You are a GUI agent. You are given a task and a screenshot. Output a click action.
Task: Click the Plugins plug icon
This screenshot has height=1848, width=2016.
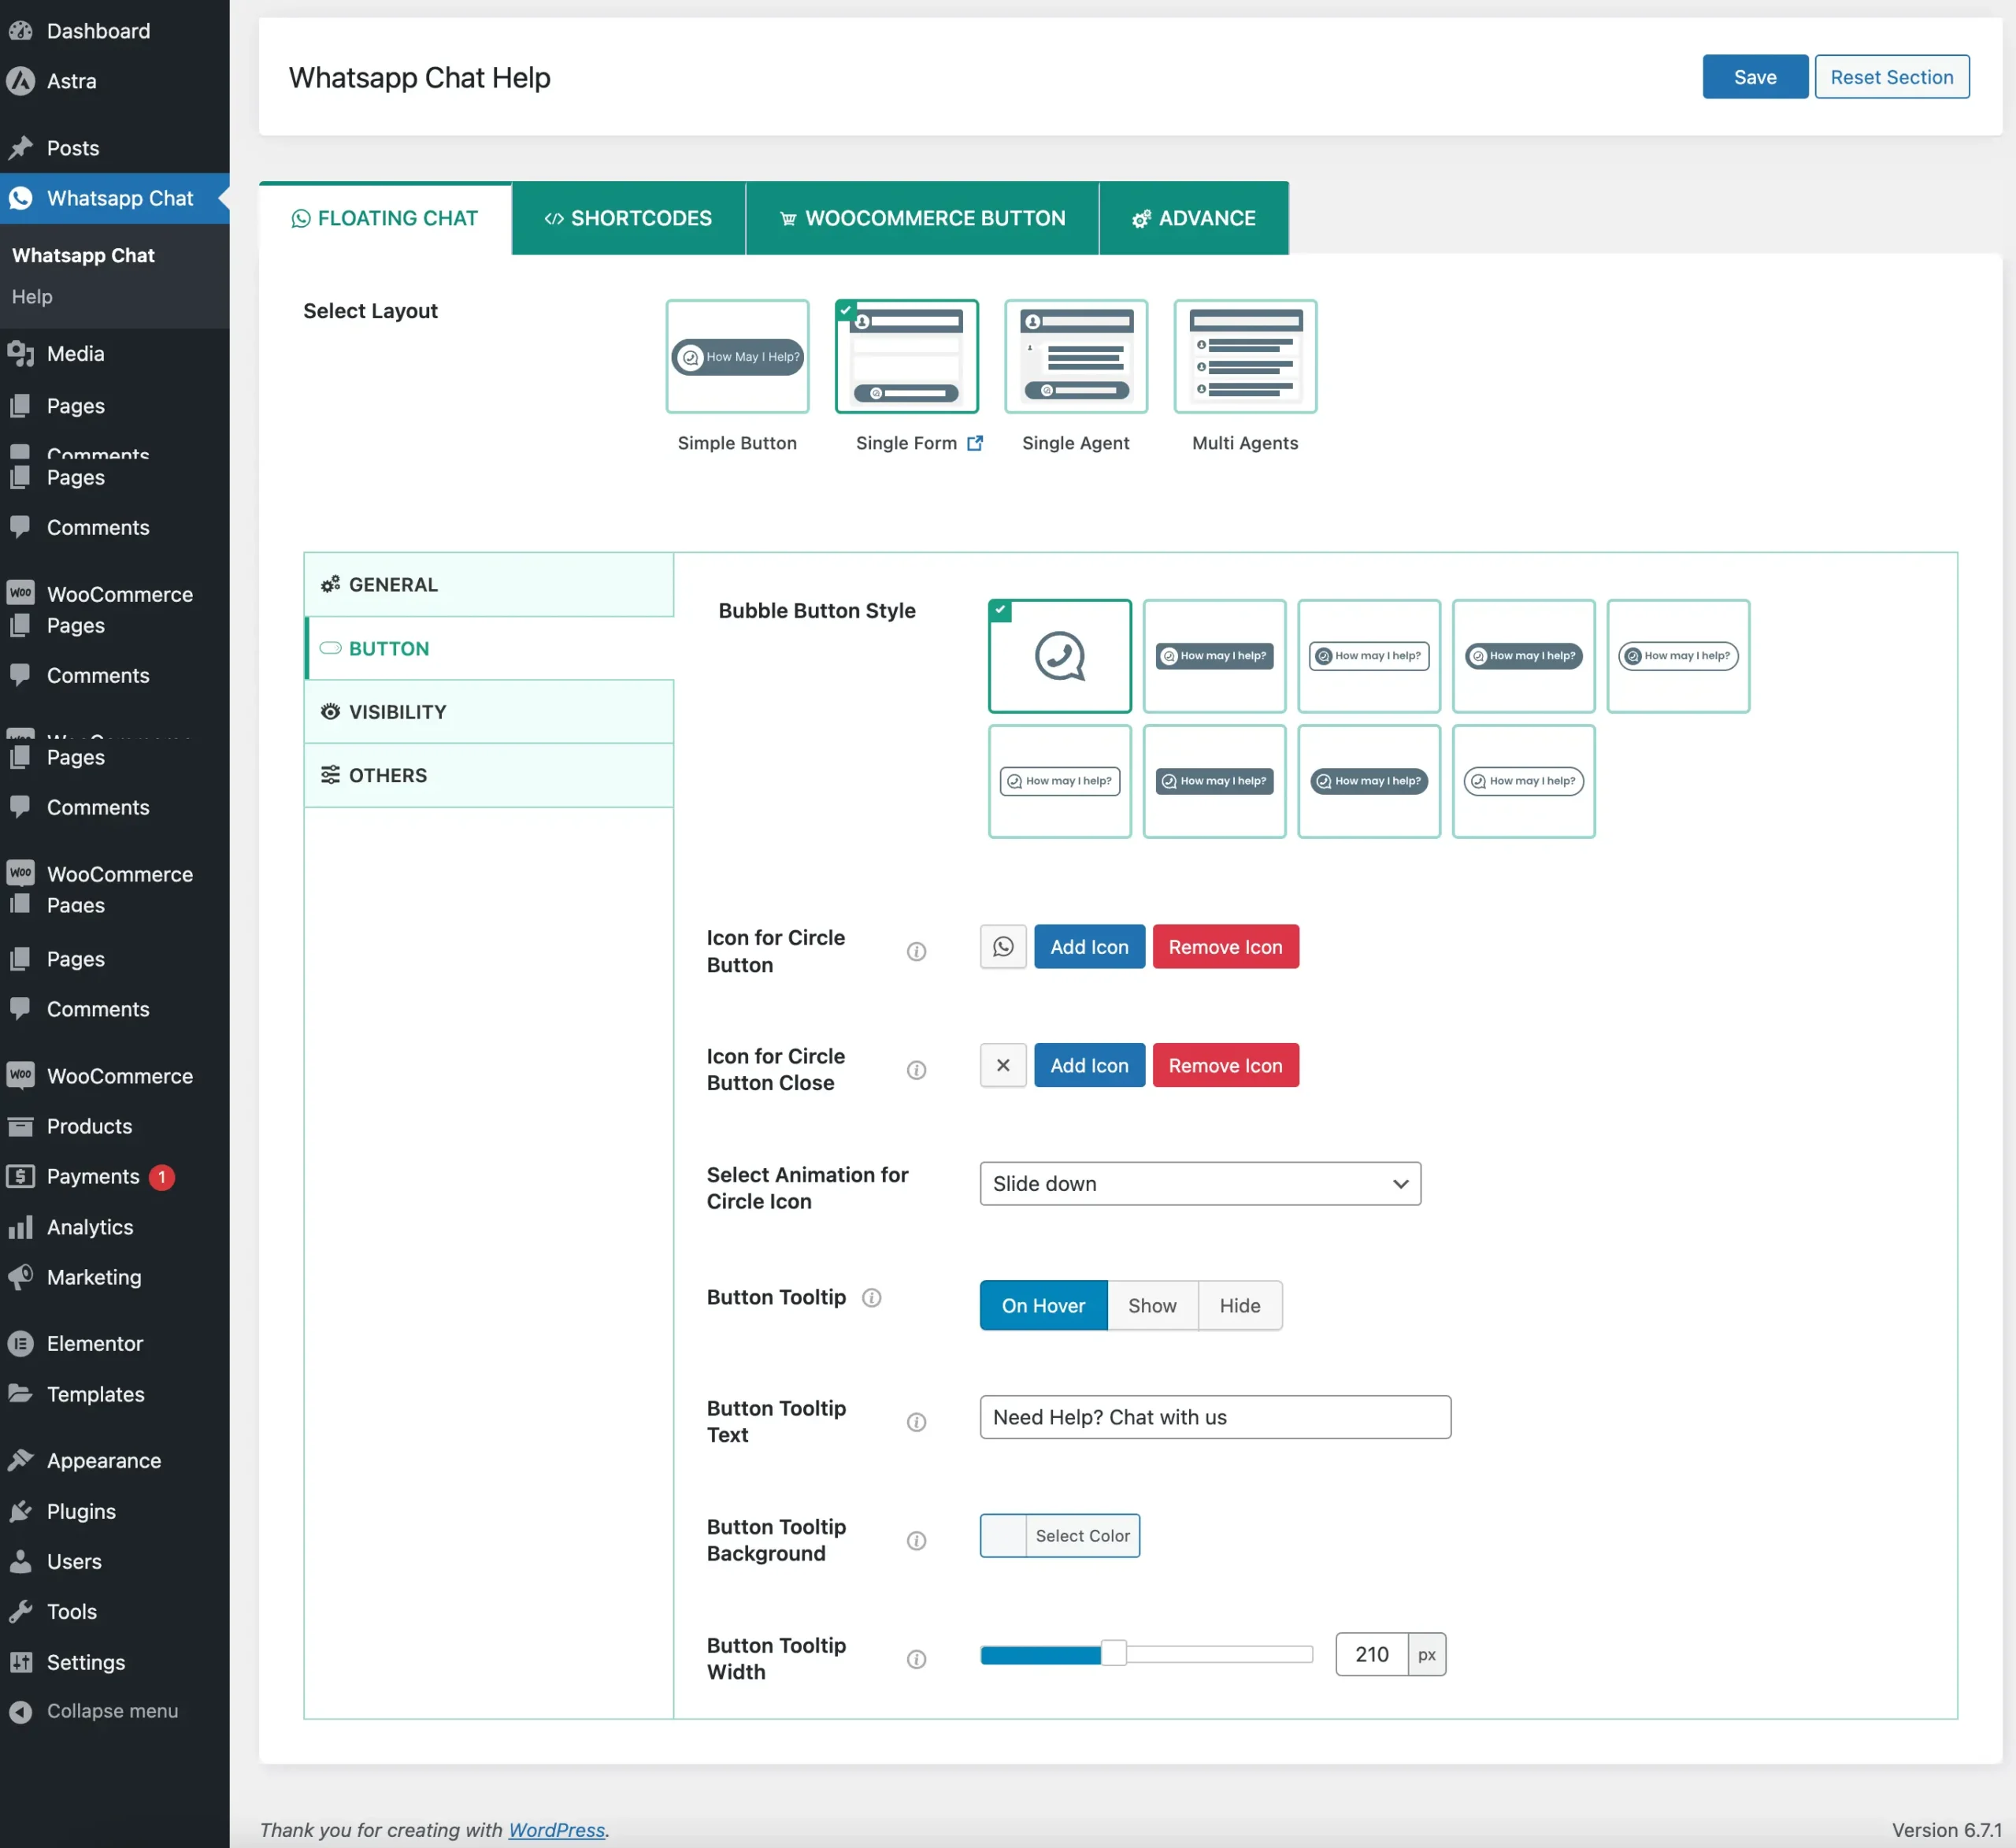20,1511
